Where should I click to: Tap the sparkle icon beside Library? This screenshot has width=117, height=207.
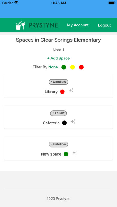[x=71, y=90]
